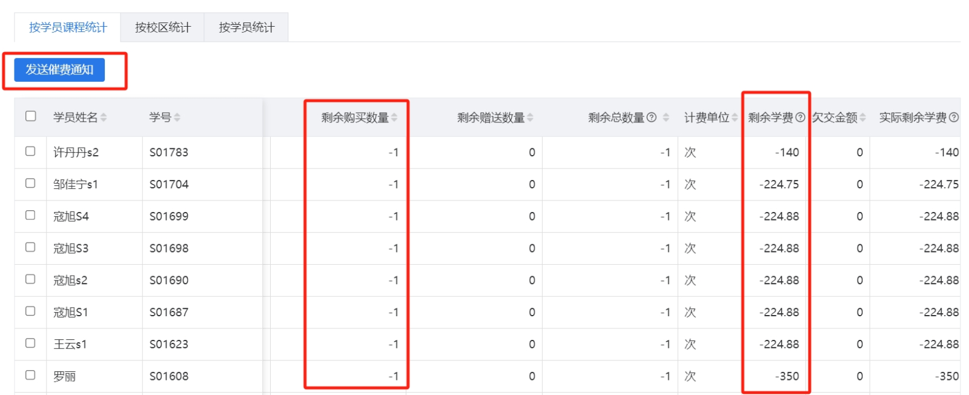Screen dimensions: 969x395
Task: Select the 按学员课程统计 tab
Action: click(68, 27)
